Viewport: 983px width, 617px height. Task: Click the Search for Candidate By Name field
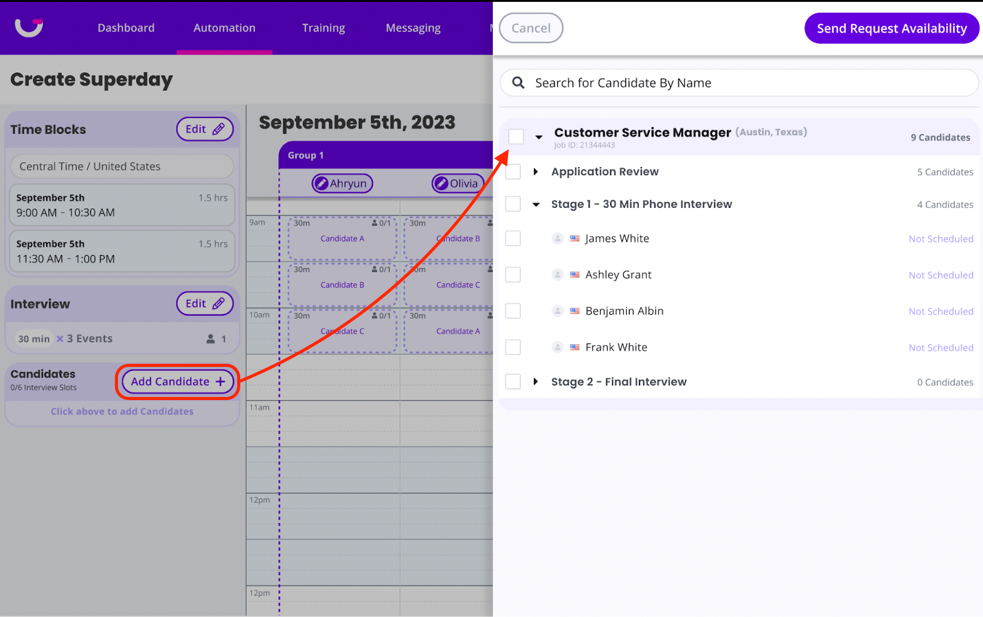coord(739,83)
